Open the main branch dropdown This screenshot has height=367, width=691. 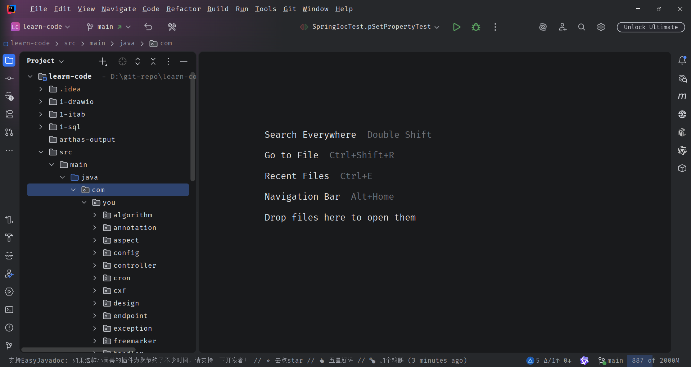108,27
